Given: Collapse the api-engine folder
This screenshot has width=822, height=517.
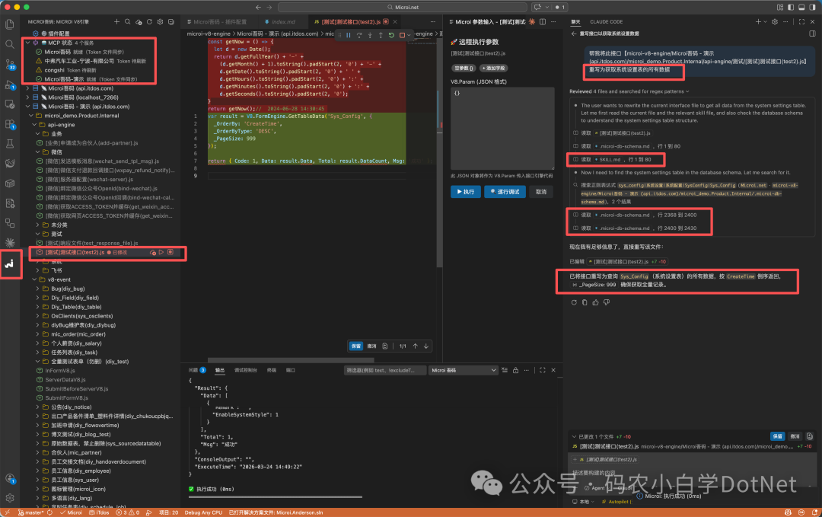Looking at the screenshot, I should point(34,125).
